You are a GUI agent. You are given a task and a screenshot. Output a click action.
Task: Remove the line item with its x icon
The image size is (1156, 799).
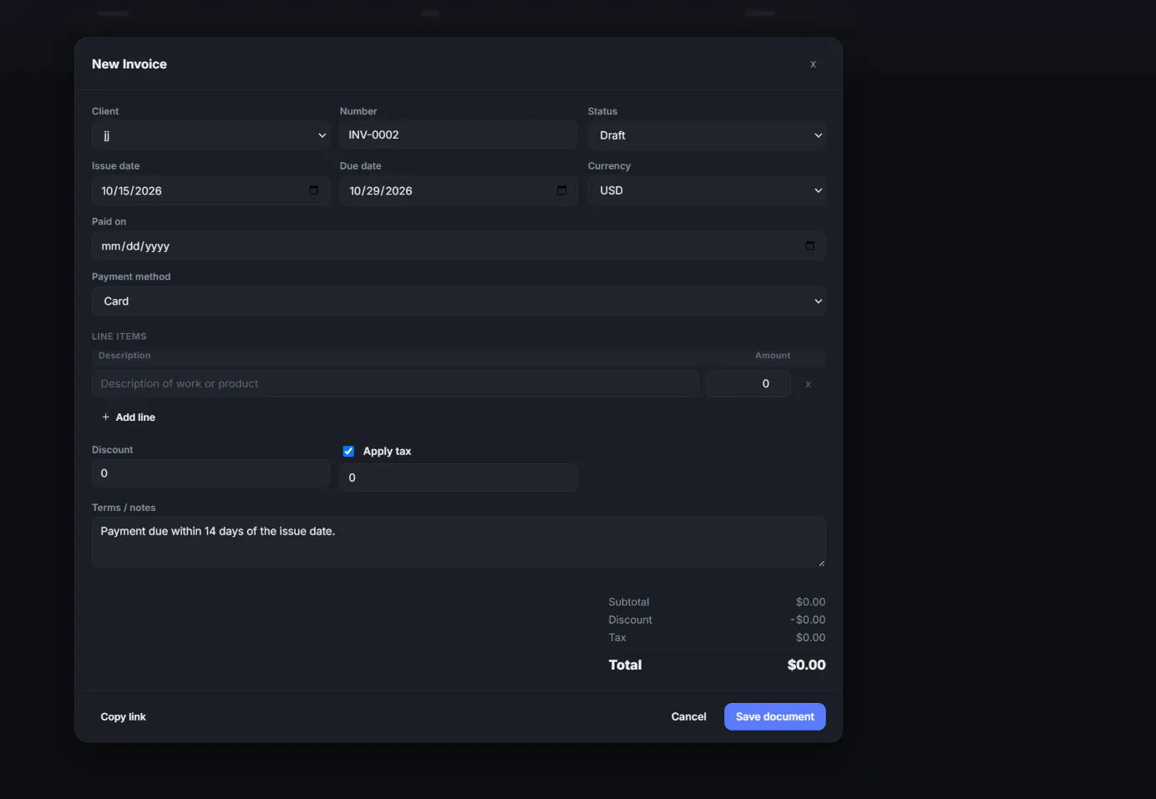coord(808,384)
